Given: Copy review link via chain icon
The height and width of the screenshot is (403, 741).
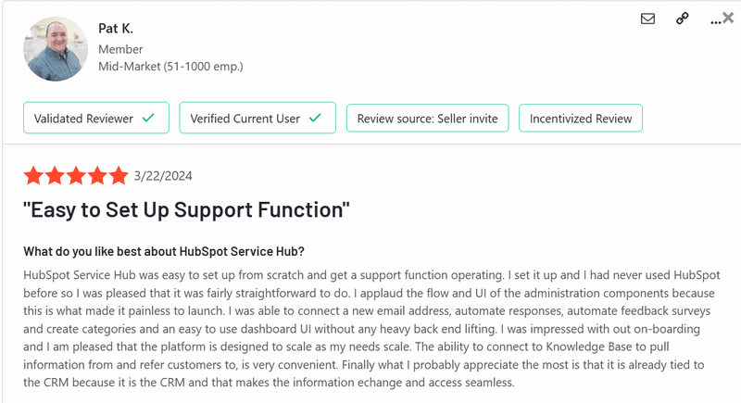Looking at the screenshot, I should [683, 18].
